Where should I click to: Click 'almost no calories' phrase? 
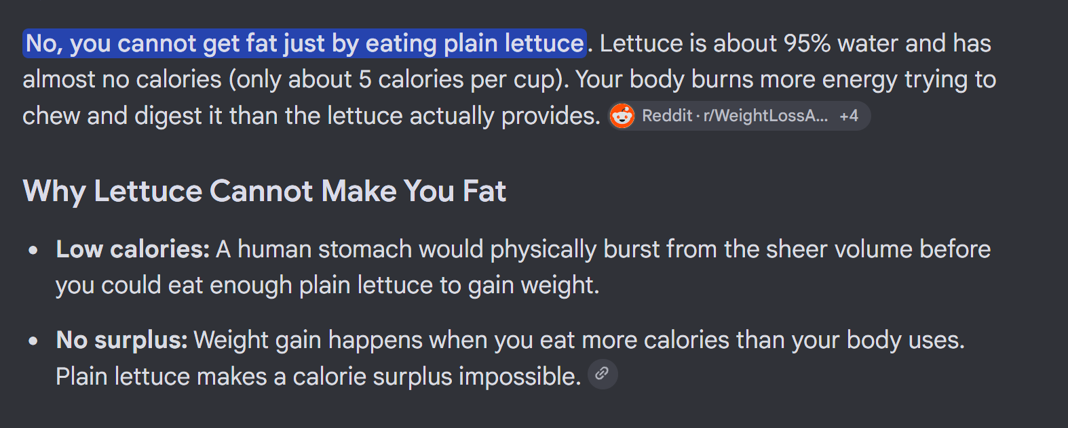click(x=122, y=80)
